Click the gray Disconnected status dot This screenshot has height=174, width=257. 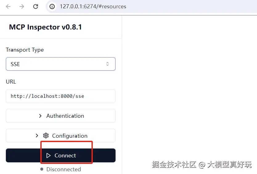tap(42, 169)
